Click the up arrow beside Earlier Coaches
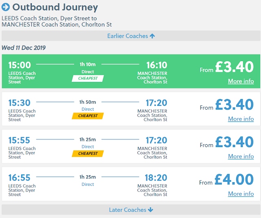261x218 pixels. (152, 36)
